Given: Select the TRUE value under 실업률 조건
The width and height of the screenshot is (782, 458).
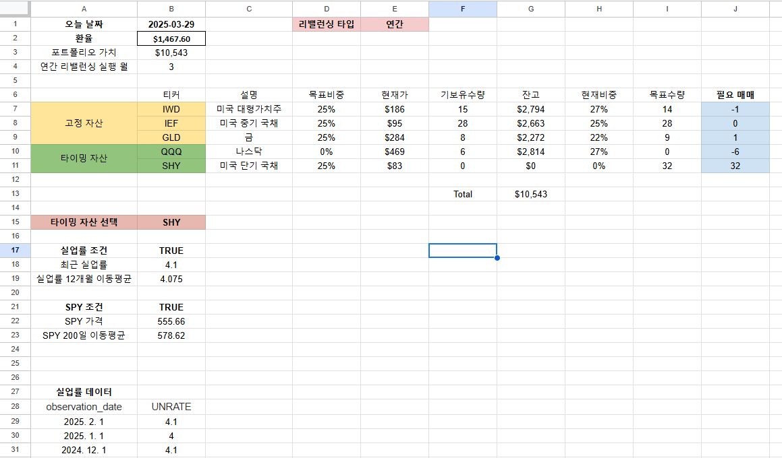Looking at the screenshot, I should [171, 251].
